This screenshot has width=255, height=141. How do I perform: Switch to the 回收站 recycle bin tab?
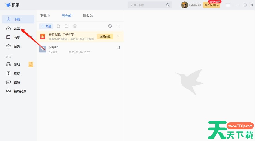point(88,16)
